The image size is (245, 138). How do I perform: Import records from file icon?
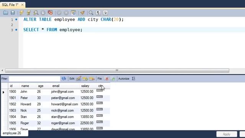[x=113, y=79]
